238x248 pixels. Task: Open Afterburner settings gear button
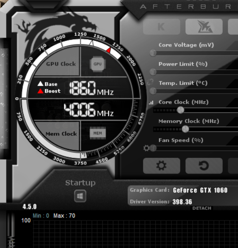coord(161,165)
